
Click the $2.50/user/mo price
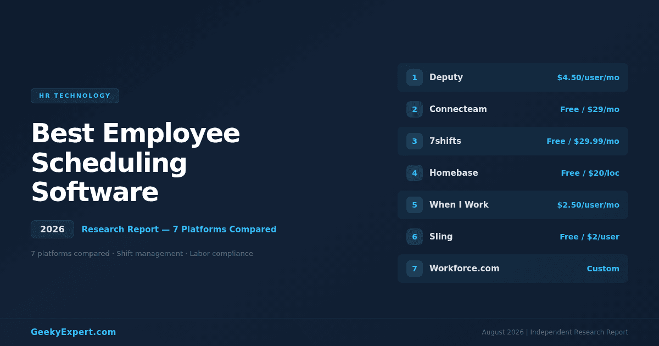(588, 205)
